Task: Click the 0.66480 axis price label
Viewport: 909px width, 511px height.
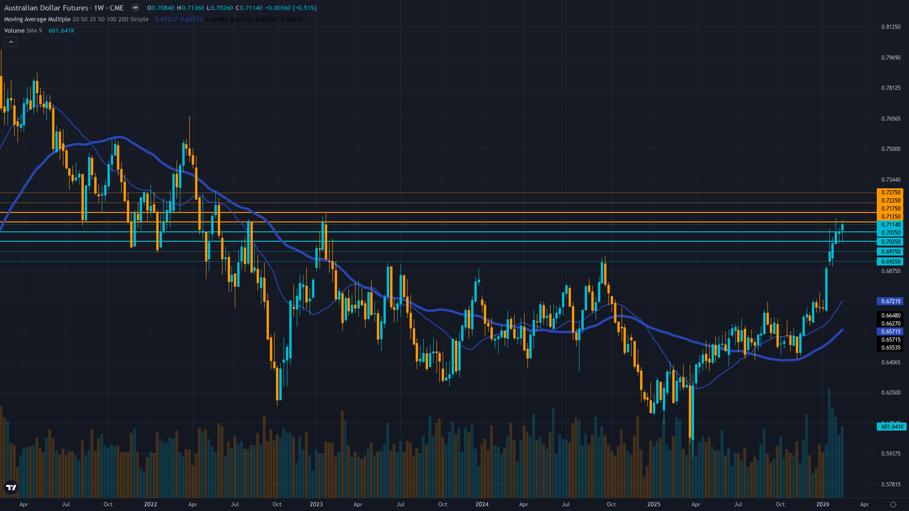Action: coord(890,316)
